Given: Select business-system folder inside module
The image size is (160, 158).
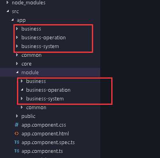Looking at the screenshot, I should pos(45,99).
